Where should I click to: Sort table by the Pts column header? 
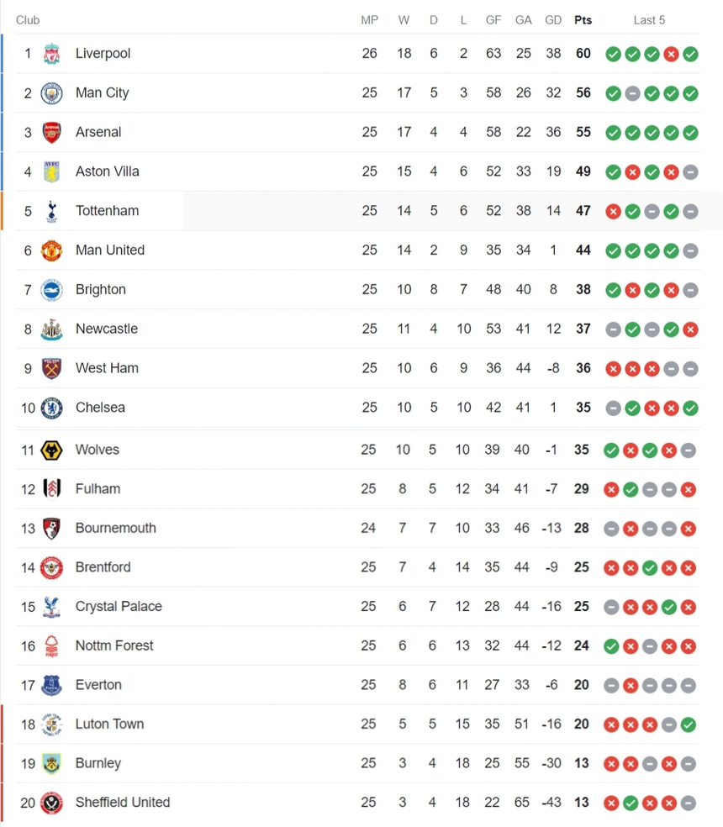583,19
